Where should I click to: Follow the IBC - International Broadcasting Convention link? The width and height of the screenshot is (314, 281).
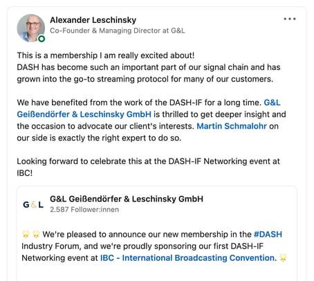click(187, 258)
